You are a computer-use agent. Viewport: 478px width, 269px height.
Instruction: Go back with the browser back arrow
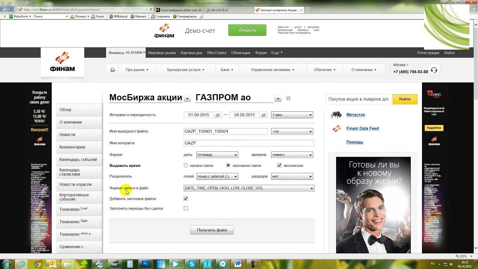[x=6, y=9]
